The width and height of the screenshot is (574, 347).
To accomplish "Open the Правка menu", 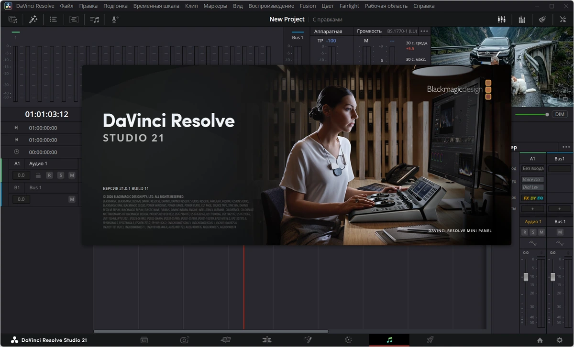I will 88,6.
